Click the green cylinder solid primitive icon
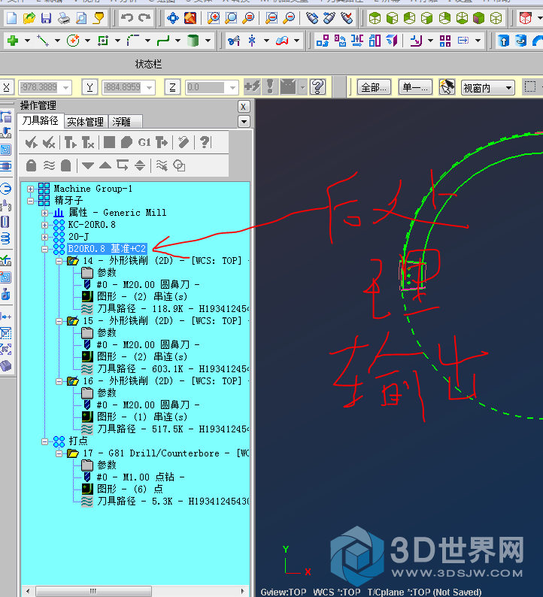Image resolution: width=543 pixels, height=597 pixels. [193, 41]
